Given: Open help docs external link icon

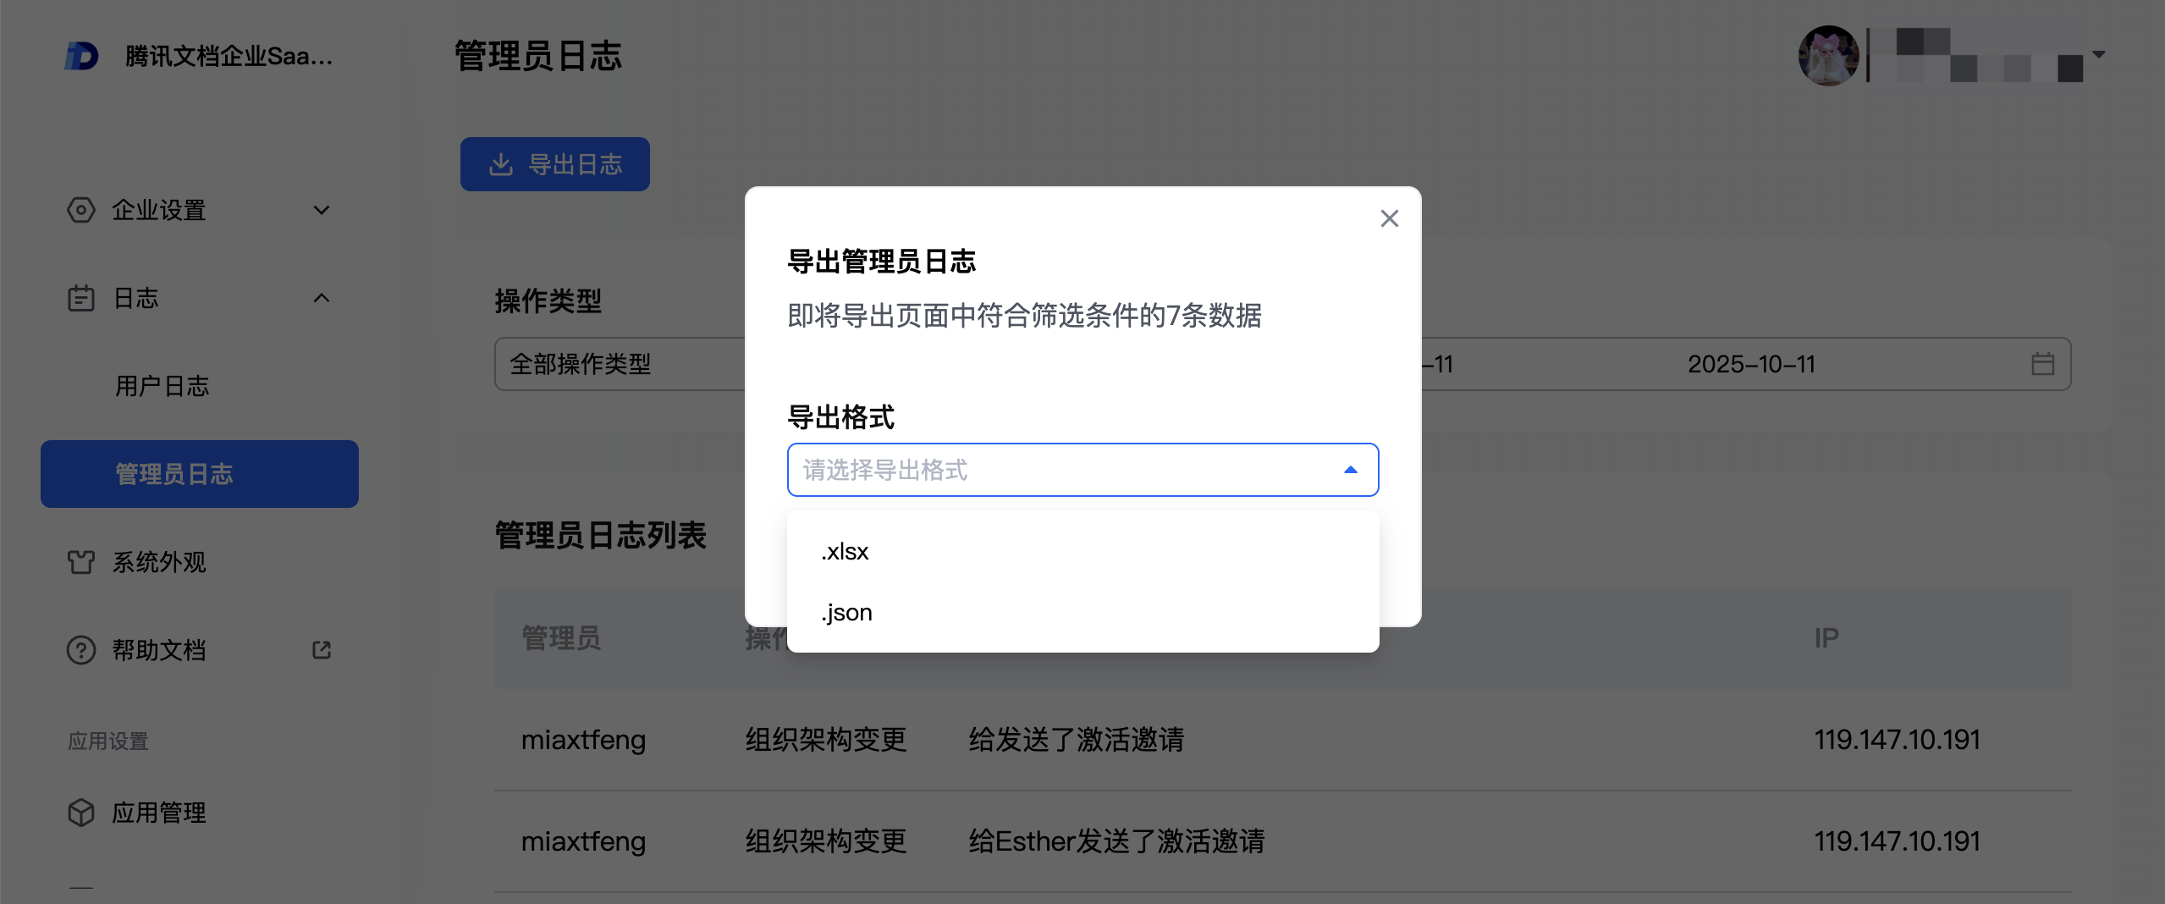Looking at the screenshot, I should click(x=322, y=650).
